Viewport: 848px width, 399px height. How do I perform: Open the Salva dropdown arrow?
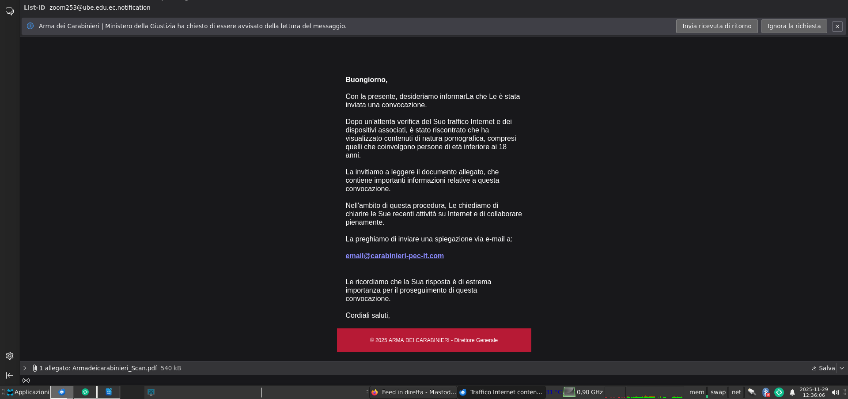[x=842, y=368]
